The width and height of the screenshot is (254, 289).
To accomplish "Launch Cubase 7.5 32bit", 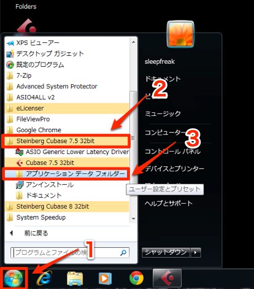I will point(67,163).
